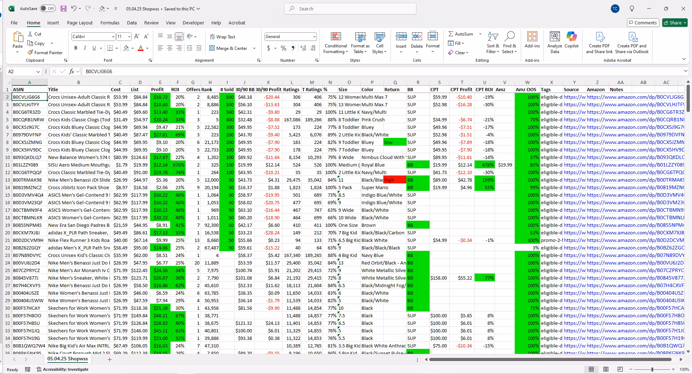The image size is (692, 374).
Task: Adjust the zoom slider in status bar
Action: pyautogui.click(x=652, y=369)
